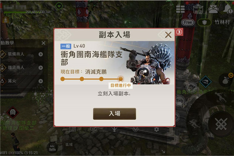Click the last progress node 目標進行中

click(x=121, y=79)
